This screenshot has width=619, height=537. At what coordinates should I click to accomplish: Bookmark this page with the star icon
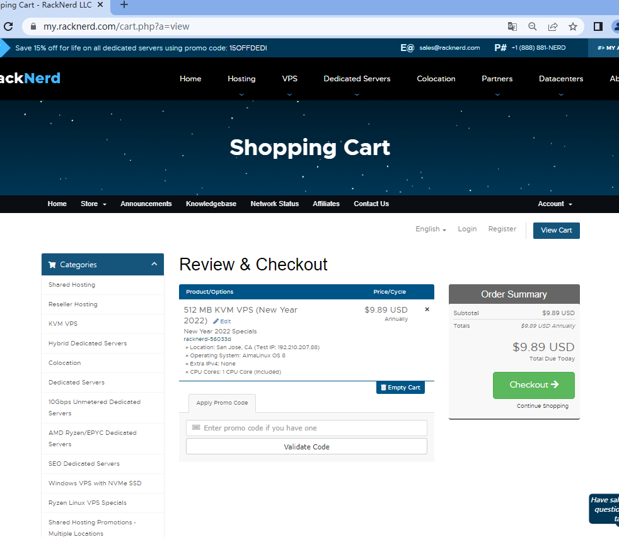[x=573, y=26]
